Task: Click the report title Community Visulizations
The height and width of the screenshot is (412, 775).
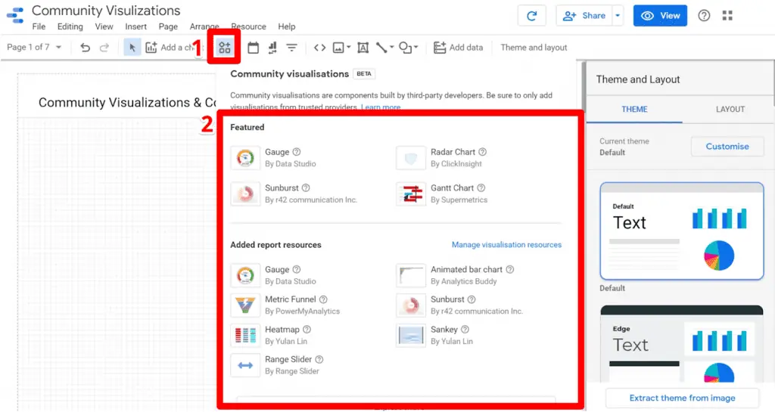Action: tap(106, 11)
